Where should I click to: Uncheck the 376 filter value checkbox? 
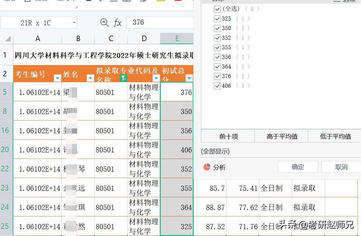coord(217,76)
